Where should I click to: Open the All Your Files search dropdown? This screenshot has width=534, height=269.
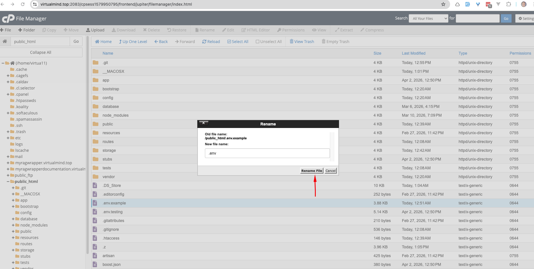428,18
